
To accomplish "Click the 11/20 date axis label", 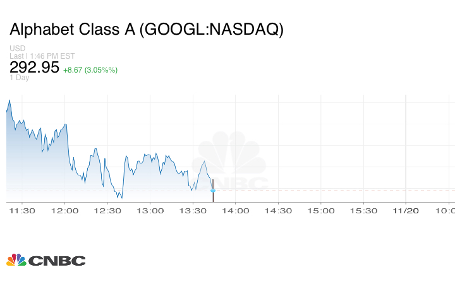I will 404,211.
